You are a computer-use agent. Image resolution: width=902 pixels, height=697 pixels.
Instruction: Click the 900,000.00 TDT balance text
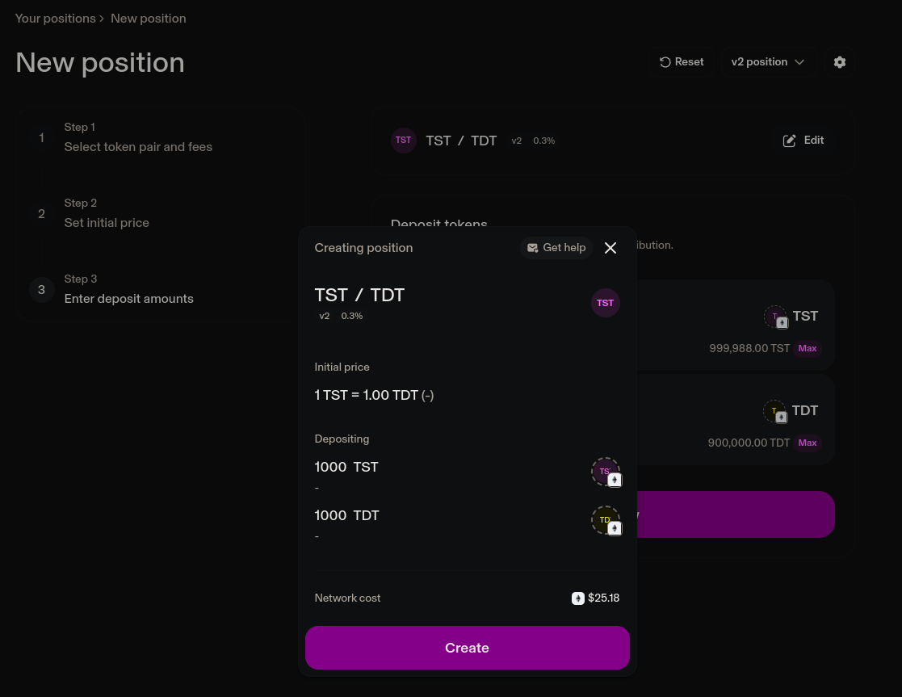[x=749, y=443]
